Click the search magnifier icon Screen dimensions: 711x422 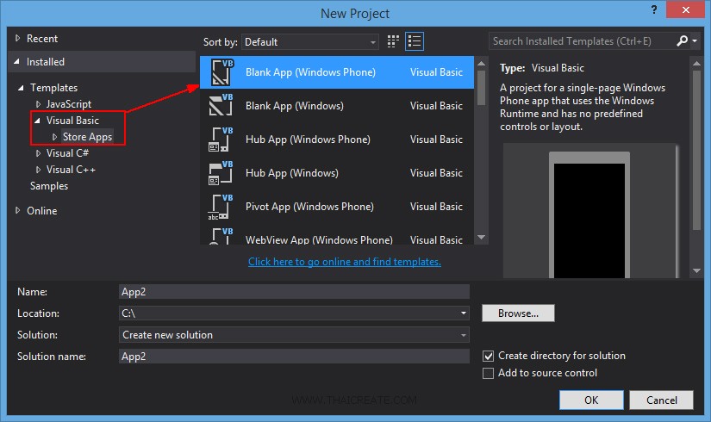[x=682, y=41]
